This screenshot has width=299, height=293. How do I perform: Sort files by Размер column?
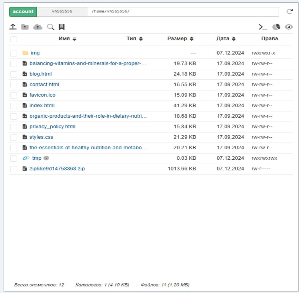(180, 39)
